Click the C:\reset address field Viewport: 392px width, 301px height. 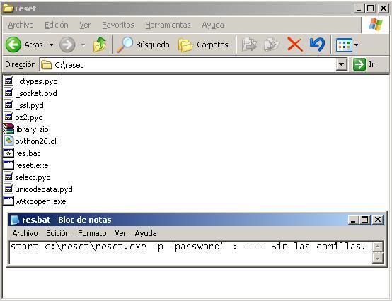188,64
